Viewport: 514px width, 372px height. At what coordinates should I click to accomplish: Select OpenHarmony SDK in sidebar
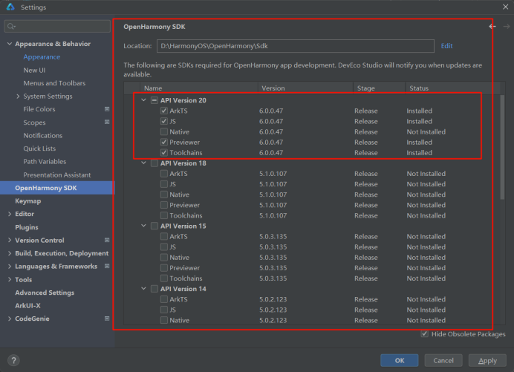tap(57, 188)
